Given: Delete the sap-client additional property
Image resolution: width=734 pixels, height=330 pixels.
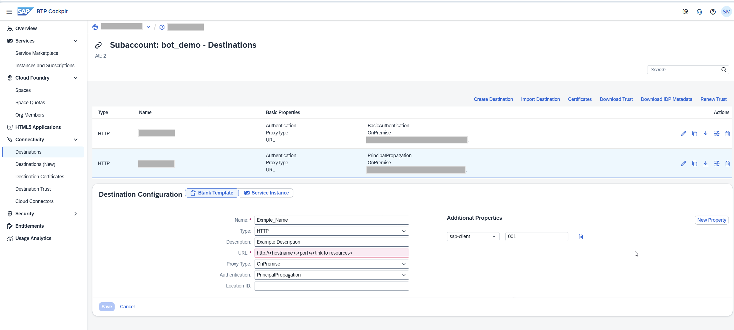Looking at the screenshot, I should (580, 236).
